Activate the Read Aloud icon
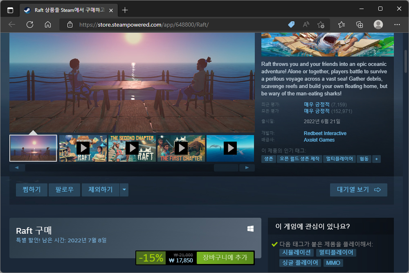The image size is (409, 273). 306,25
